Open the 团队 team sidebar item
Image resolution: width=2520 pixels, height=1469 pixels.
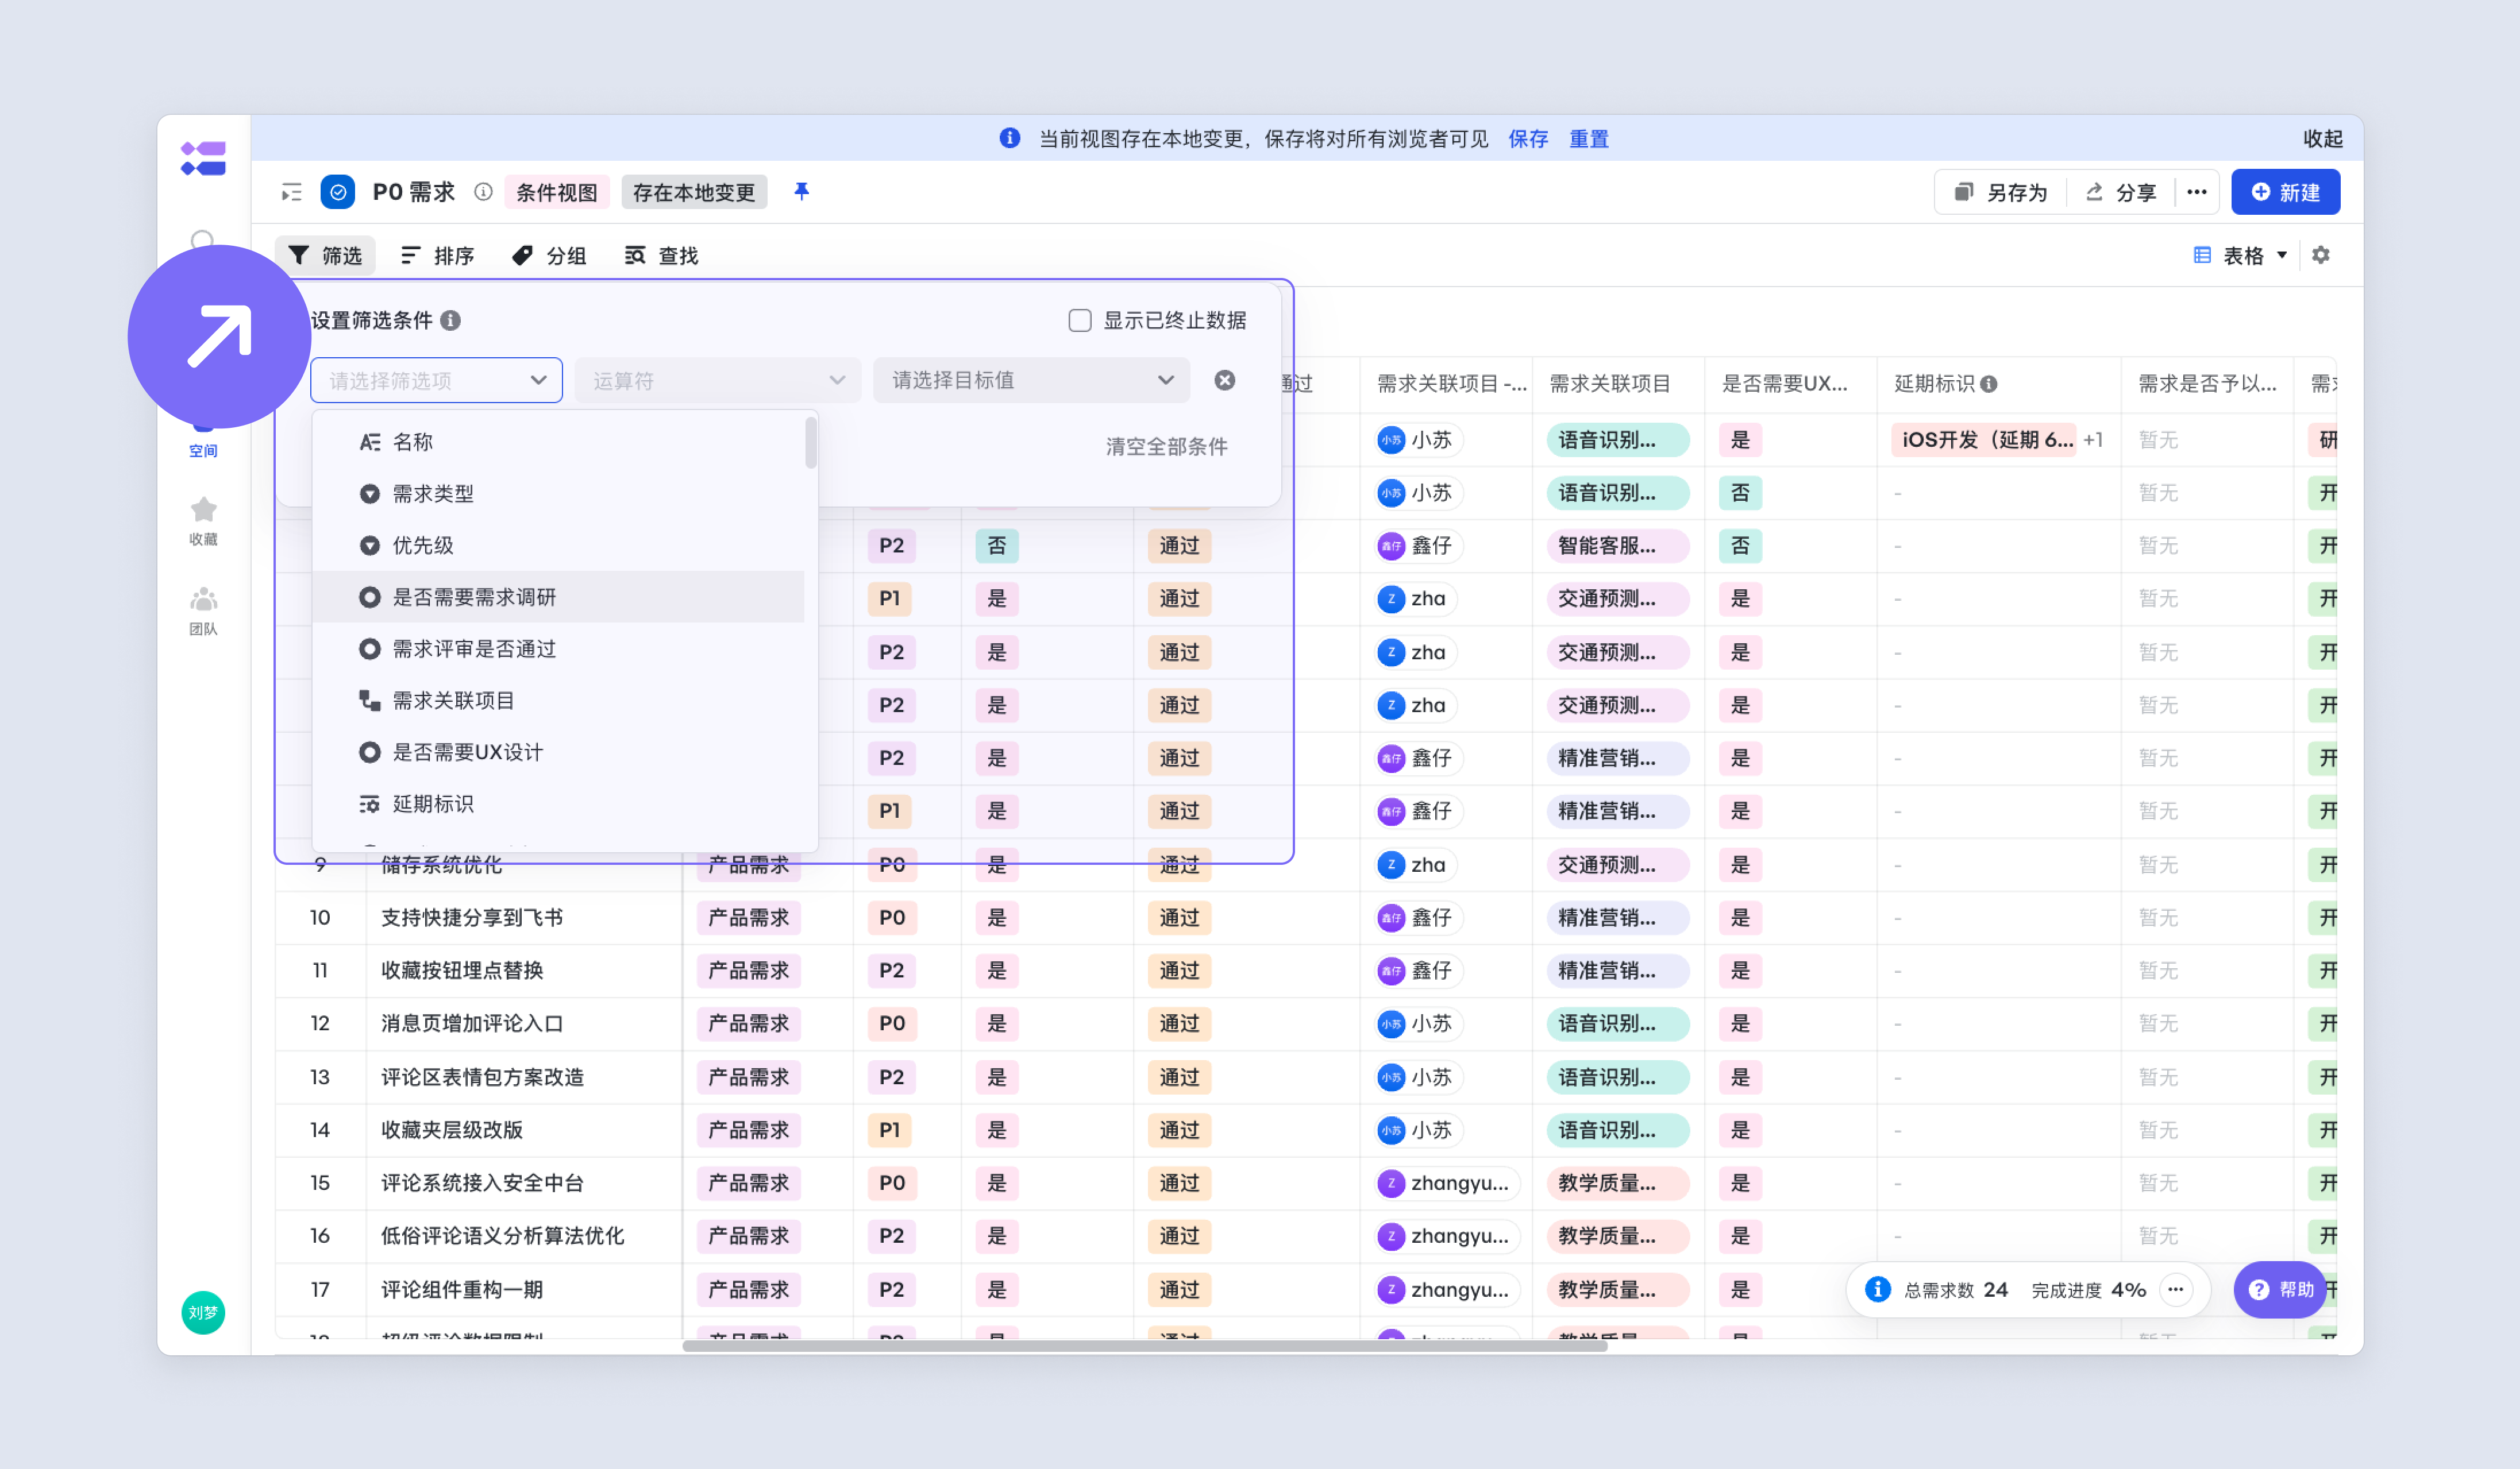[203, 610]
